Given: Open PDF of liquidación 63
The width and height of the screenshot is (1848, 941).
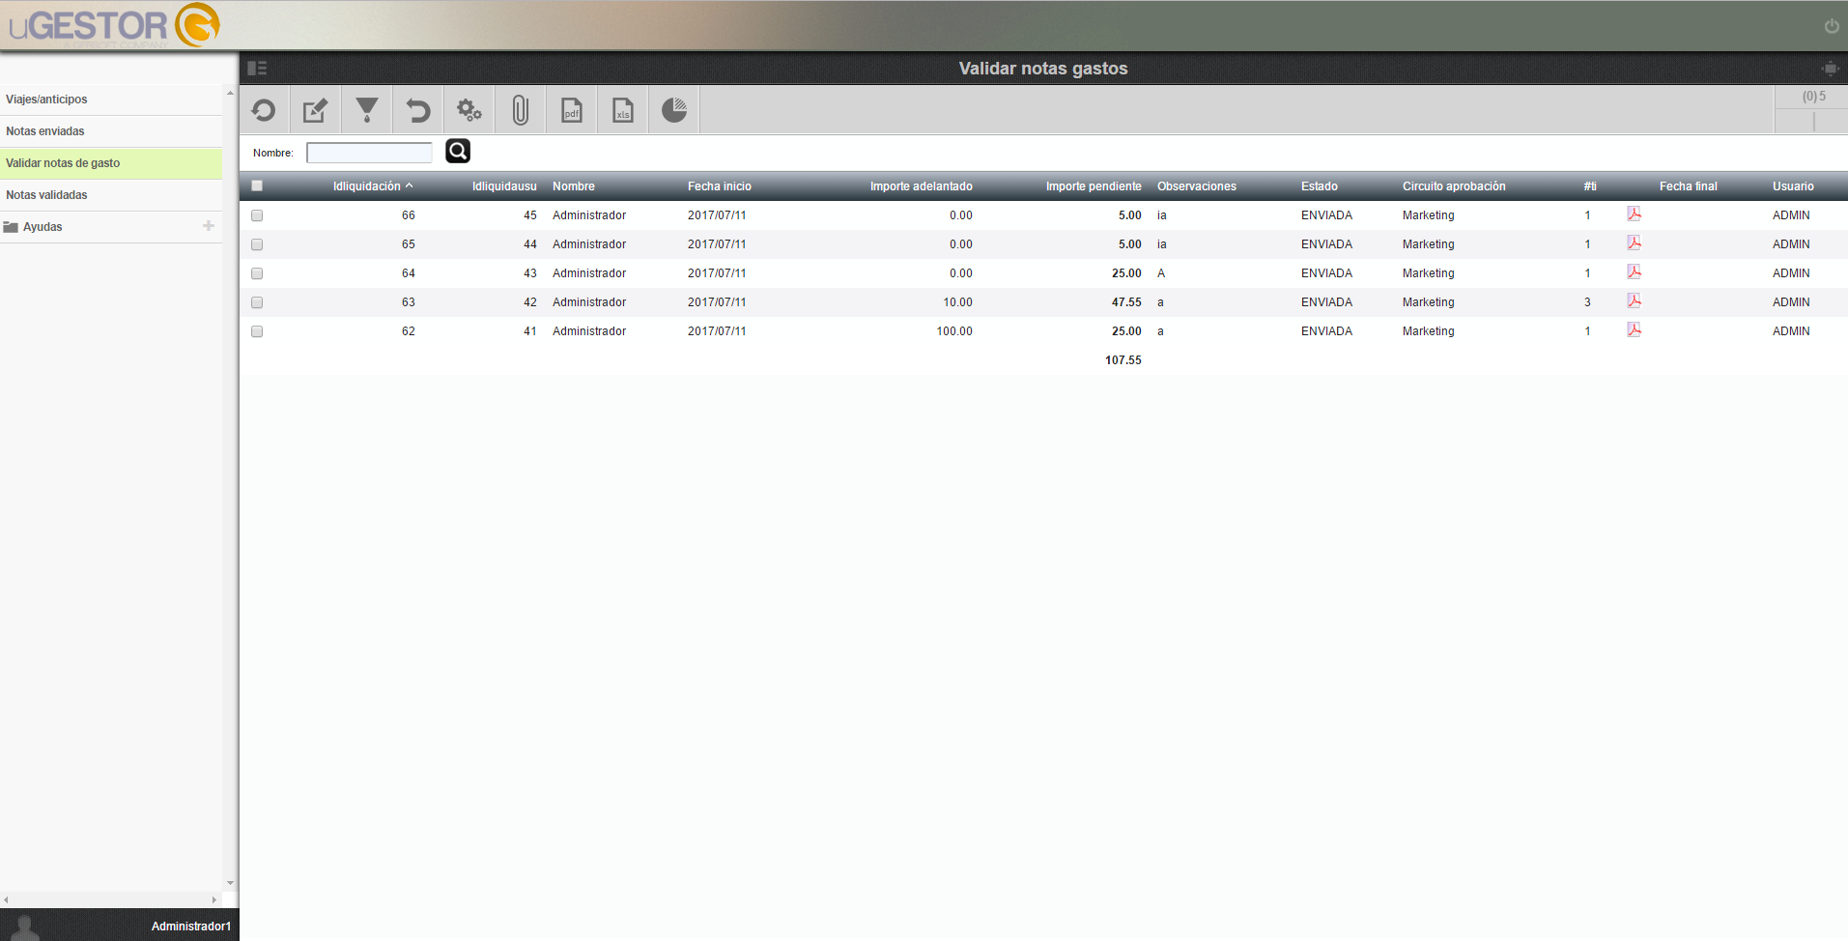Looking at the screenshot, I should (x=1634, y=300).
